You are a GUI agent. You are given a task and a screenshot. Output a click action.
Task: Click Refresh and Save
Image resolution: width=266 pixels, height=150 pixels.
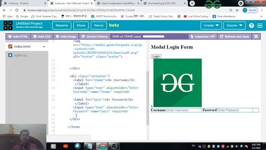tap(234, 36)
